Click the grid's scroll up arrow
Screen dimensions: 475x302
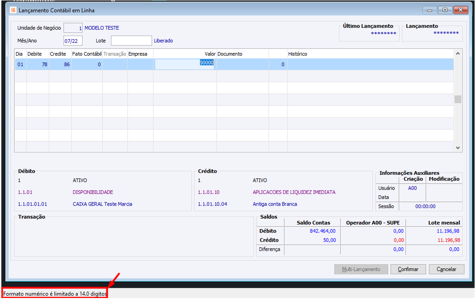click(x=458, y=53)
